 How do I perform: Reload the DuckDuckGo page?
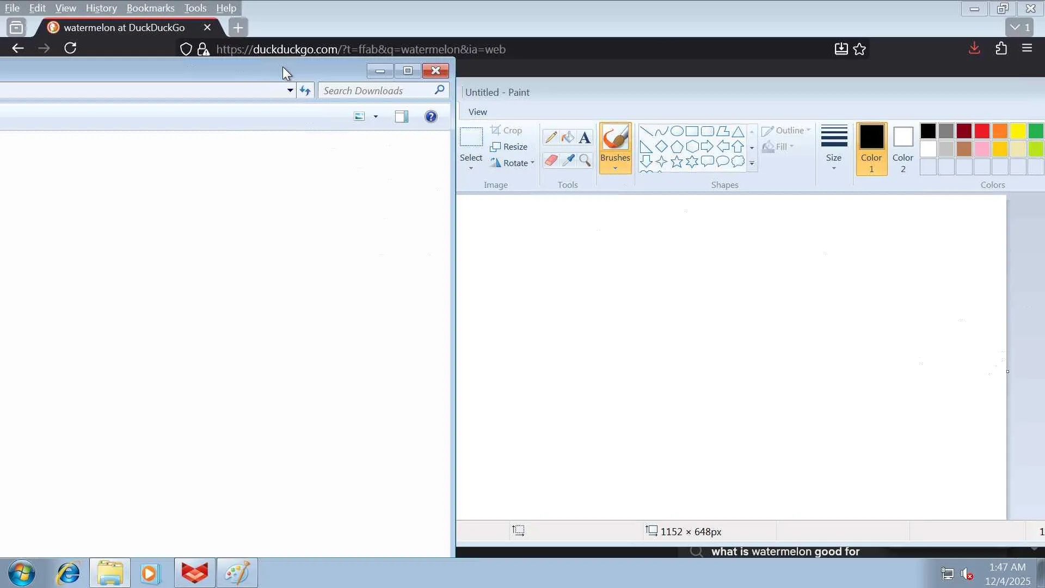(x=70, y=48)
